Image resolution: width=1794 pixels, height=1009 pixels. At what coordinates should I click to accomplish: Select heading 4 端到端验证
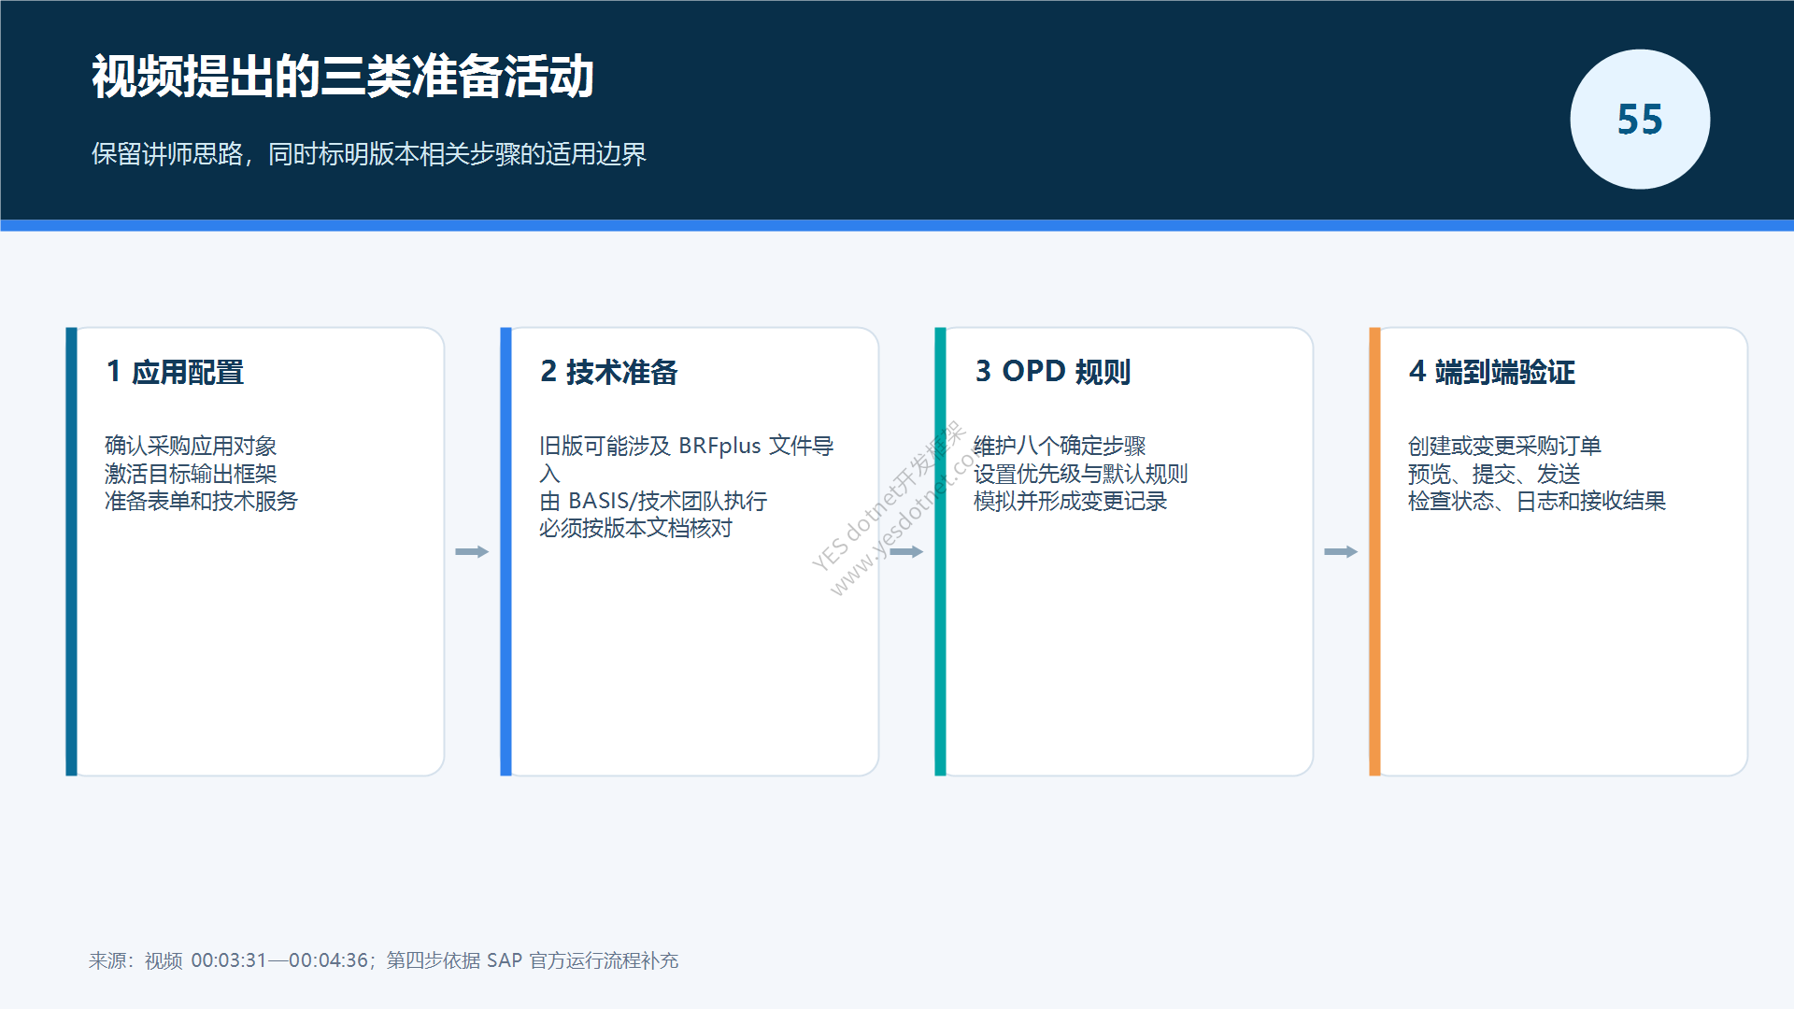[x=1492, y=372]
